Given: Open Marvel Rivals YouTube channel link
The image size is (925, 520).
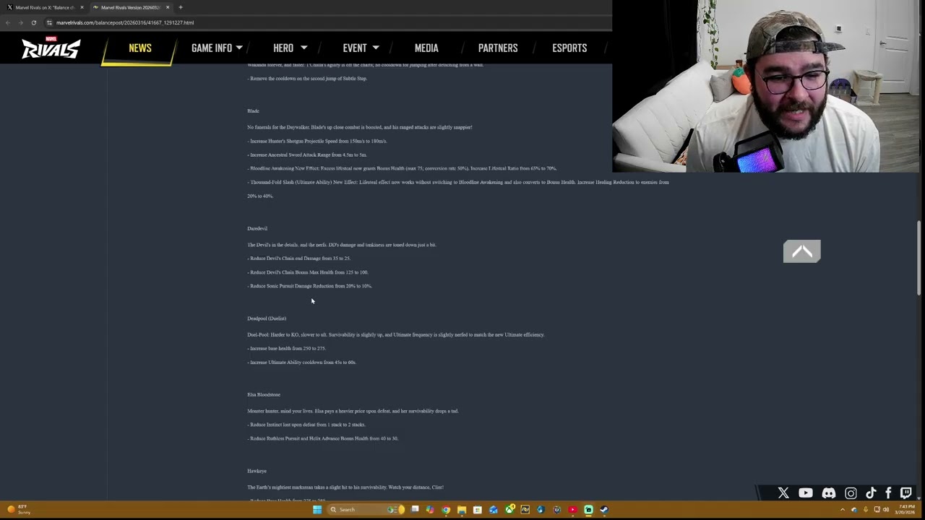Looking at the screenshot, I should (x=806, y=493).
